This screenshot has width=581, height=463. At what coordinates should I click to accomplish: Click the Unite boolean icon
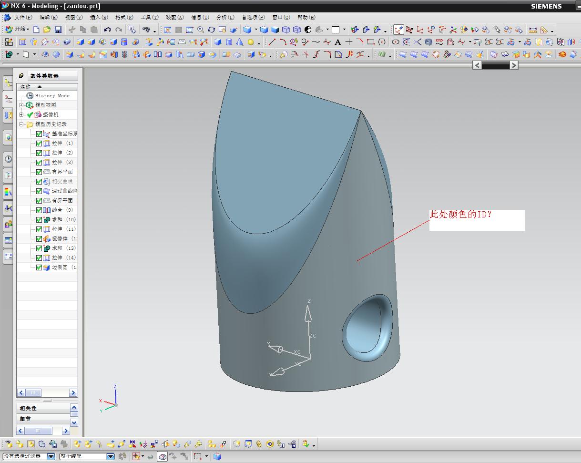9,54
